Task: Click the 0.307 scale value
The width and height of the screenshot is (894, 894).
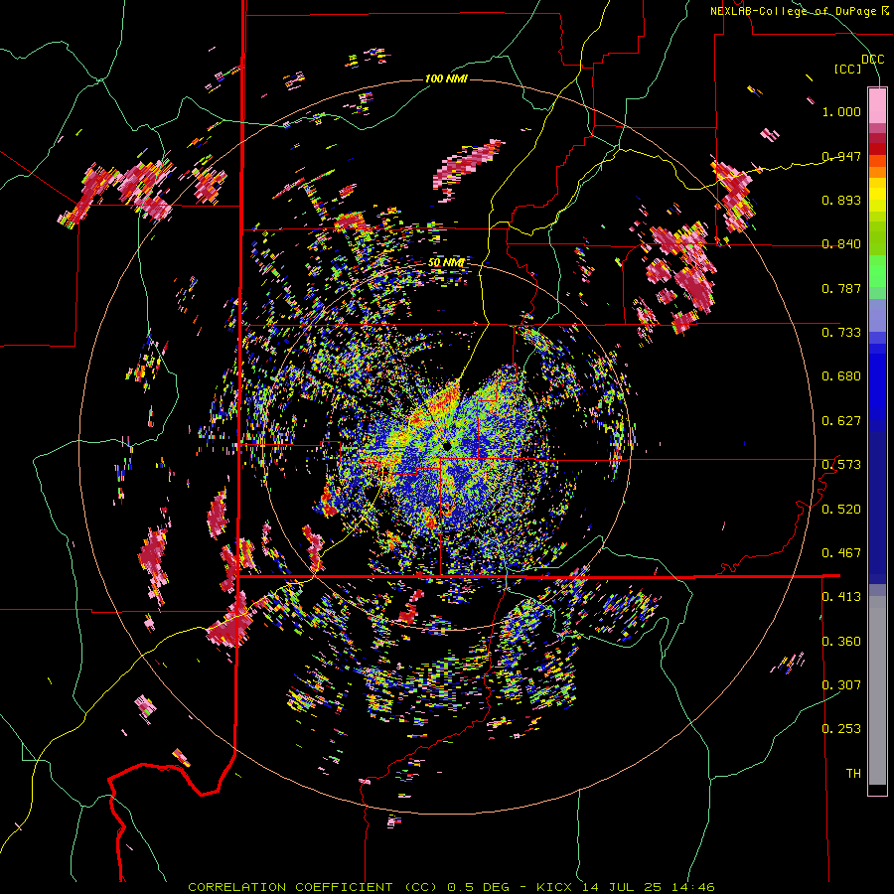Action: click(x=841, y=685)
